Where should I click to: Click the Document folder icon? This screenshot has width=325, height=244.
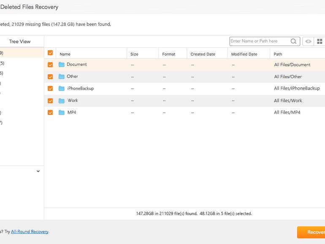pos(62,65)
